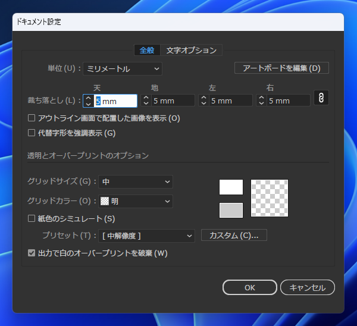Open the プリセット resolution dropdown
The image size is (357, 326).
click(146, 236)
